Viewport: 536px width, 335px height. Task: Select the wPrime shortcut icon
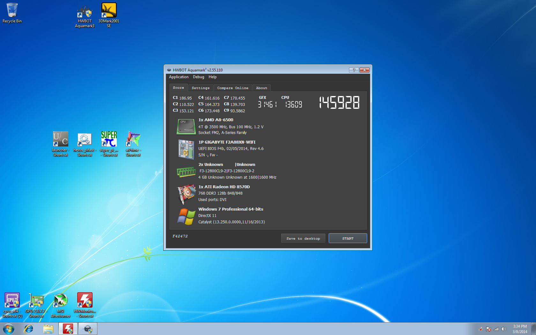[133, 144]
